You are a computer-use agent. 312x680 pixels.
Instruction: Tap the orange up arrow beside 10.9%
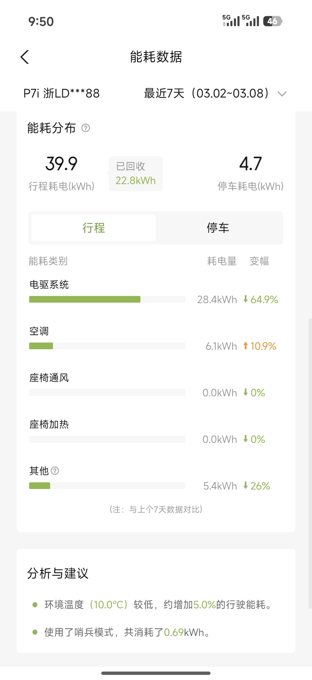pos(246,346)
